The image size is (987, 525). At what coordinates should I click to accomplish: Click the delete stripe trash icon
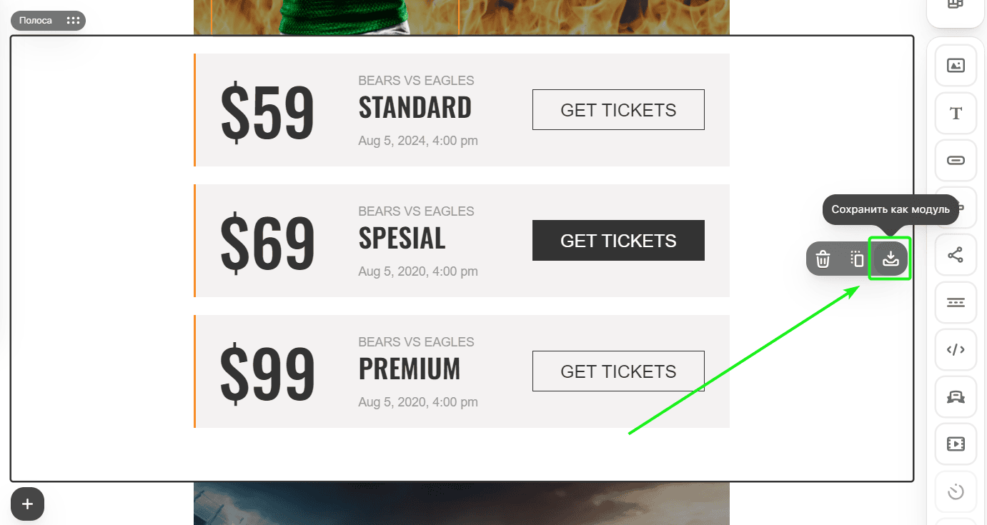click(823, 259)
